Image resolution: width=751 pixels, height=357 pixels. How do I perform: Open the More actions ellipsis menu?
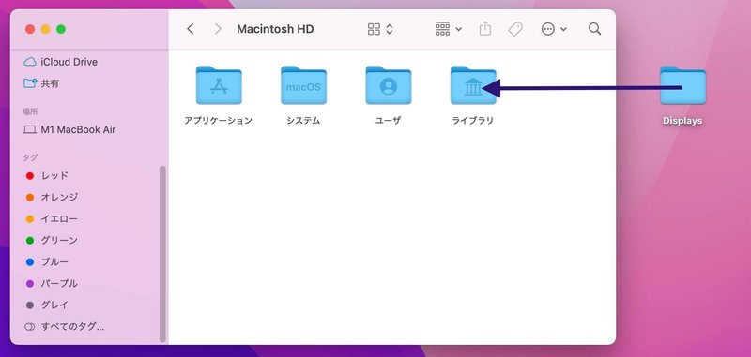tap(554, 29)
